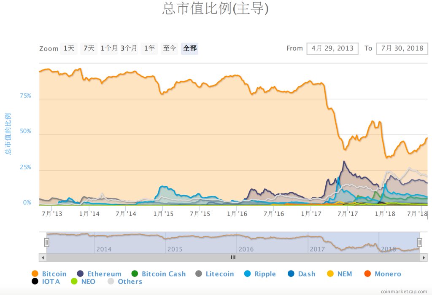Click the Monero orange-red legend dot
Screen dimensions: 432x295
pyautogui.click(x=367, y=274)
